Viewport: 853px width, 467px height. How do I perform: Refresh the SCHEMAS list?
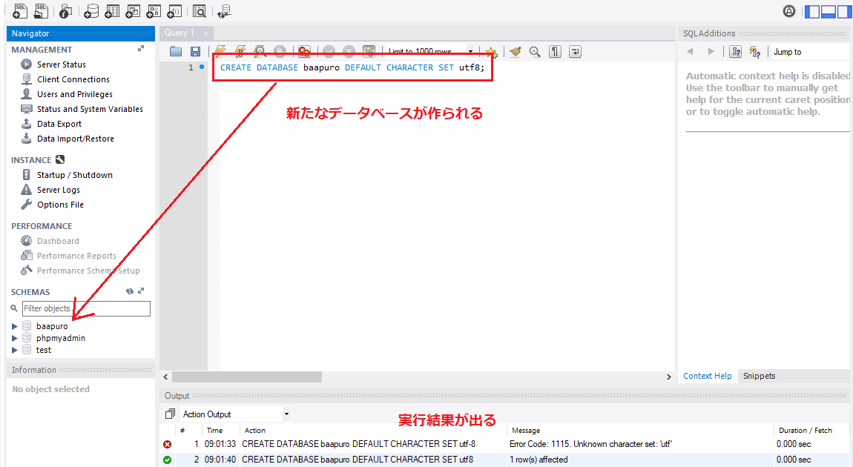(130, 291)
